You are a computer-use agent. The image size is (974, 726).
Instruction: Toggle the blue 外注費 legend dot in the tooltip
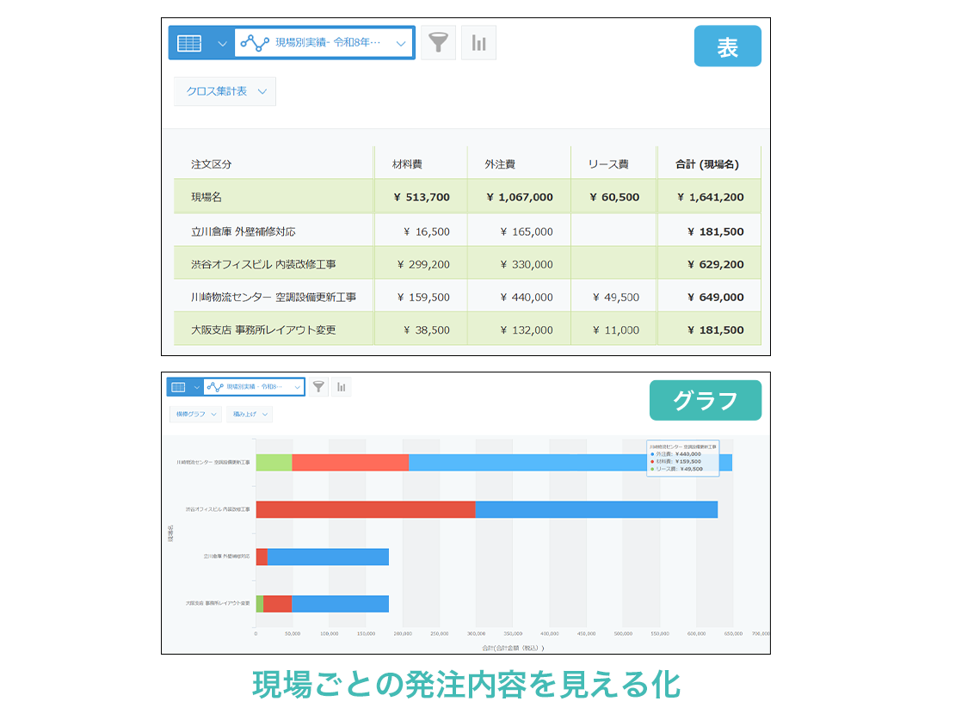pos(652,454)
